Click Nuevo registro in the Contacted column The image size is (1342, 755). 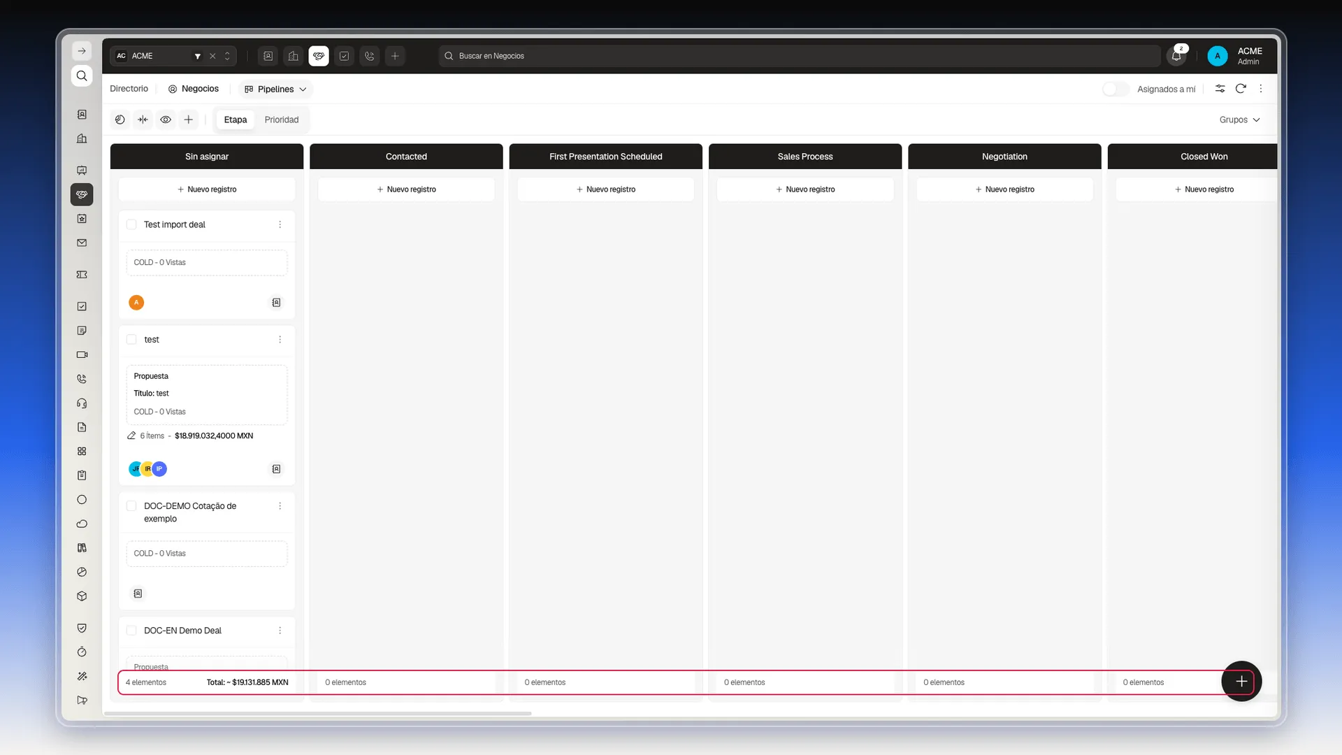(x=406, y=189)
